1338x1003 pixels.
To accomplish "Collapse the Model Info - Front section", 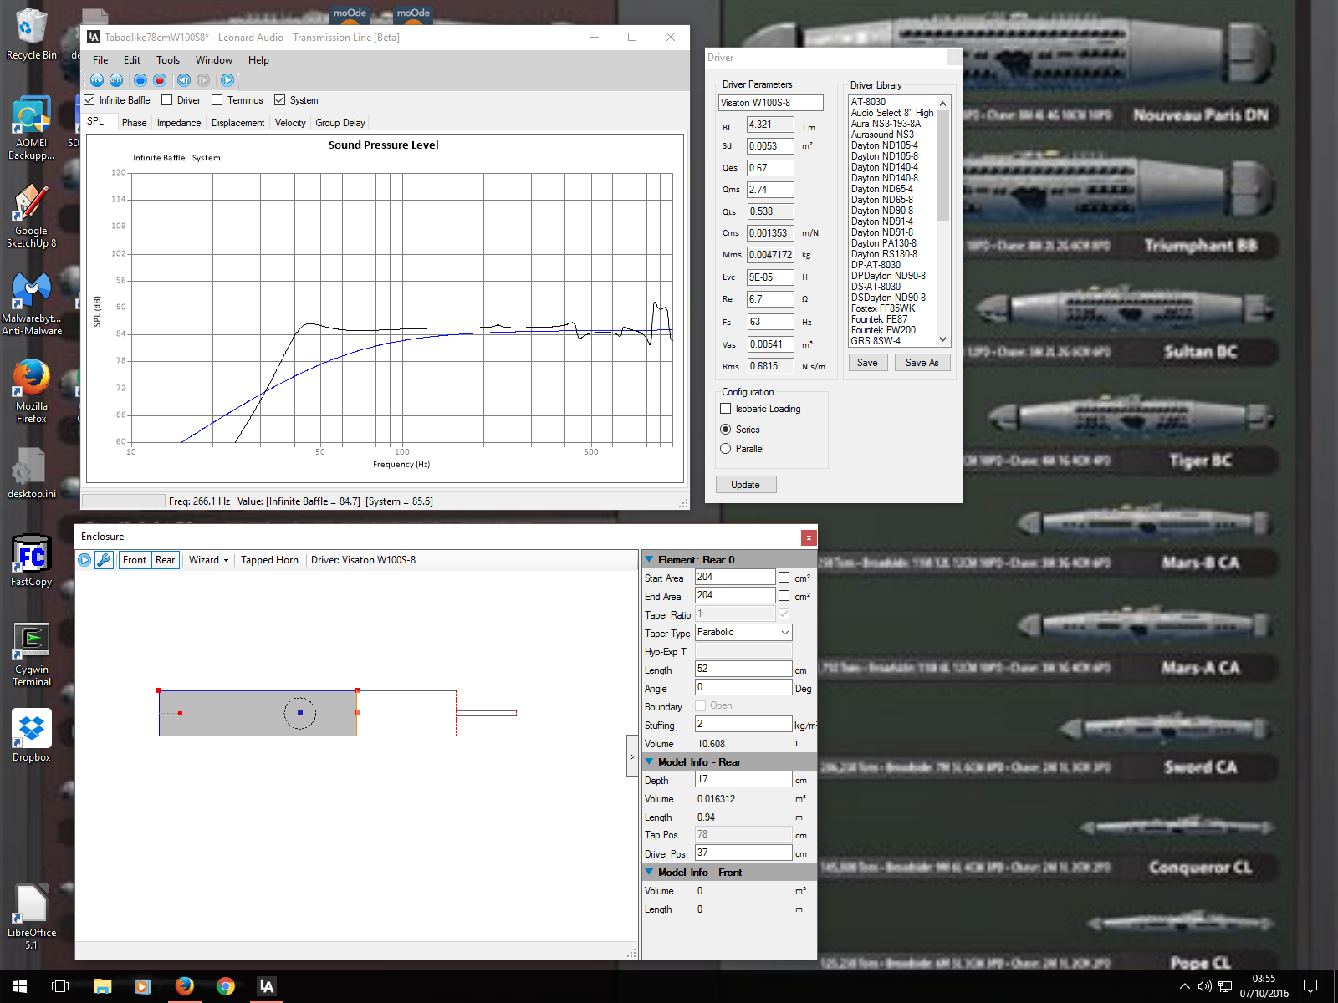I will click(x=649, y=872).
